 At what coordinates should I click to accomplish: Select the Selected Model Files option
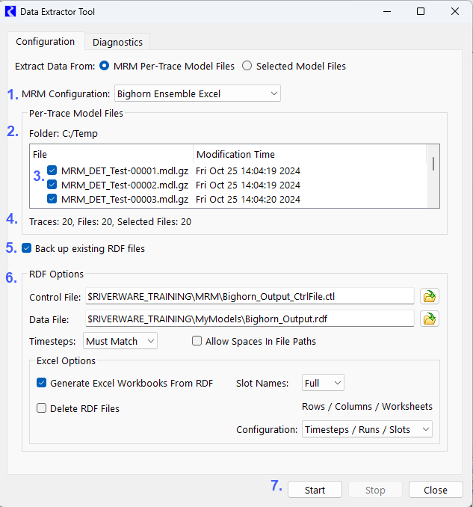[247, 66]
